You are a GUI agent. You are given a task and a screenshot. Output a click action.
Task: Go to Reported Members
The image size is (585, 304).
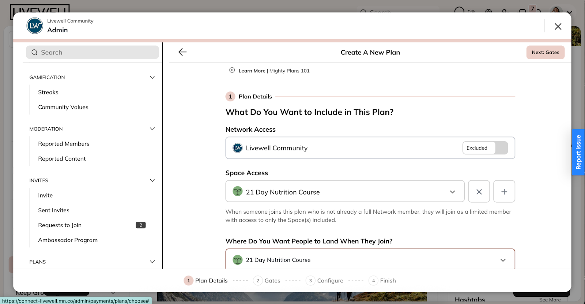coord(64,144)
